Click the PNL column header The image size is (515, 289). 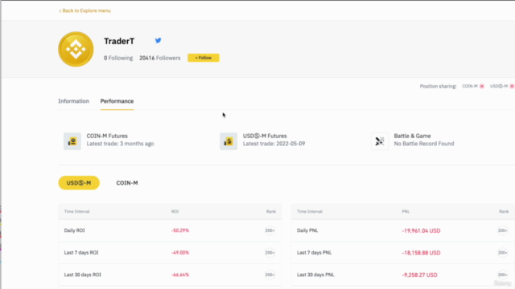(x=406, y=211)
